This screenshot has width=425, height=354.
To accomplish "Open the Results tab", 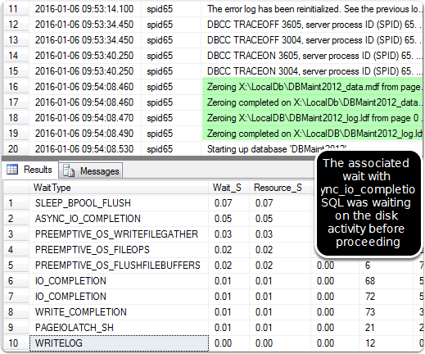I will click(x=30, y=170).
